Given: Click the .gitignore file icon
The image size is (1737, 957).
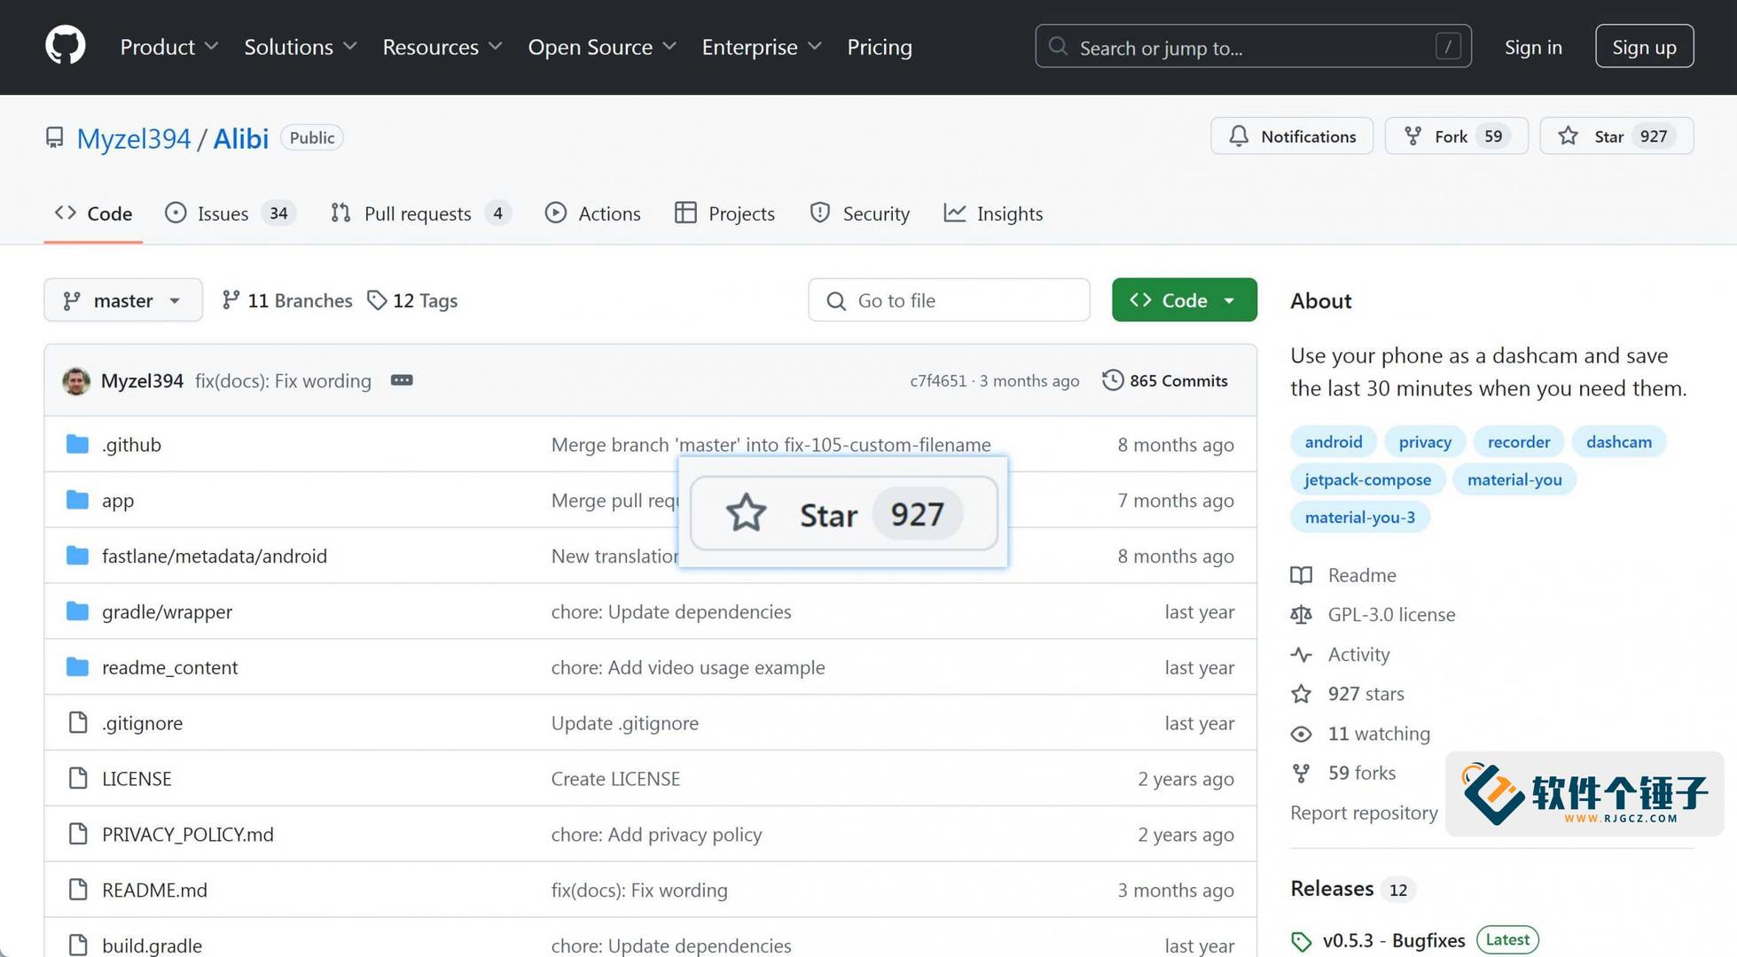Looking at the screenshot, I should tap(78, 722).
